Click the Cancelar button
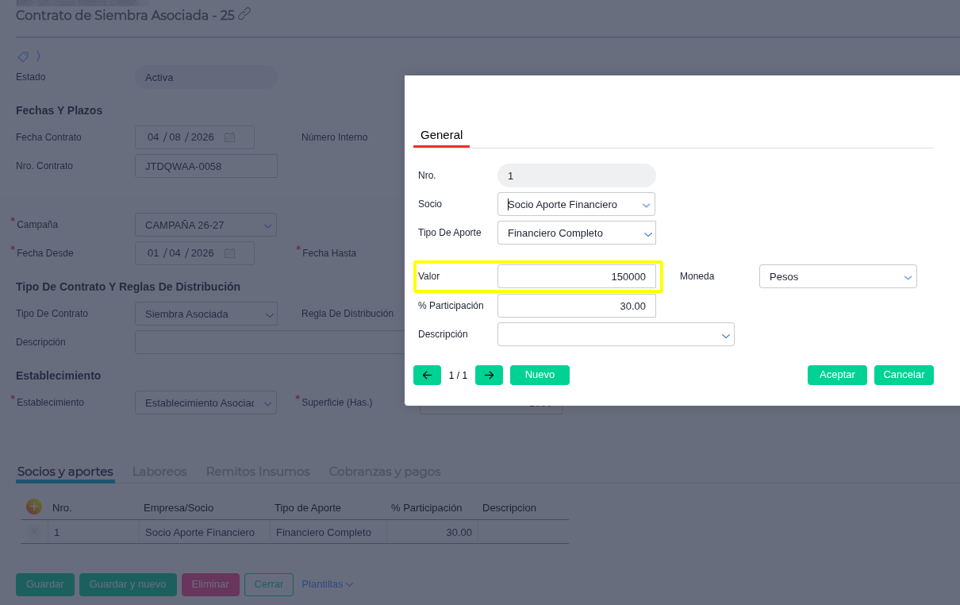 904,375
